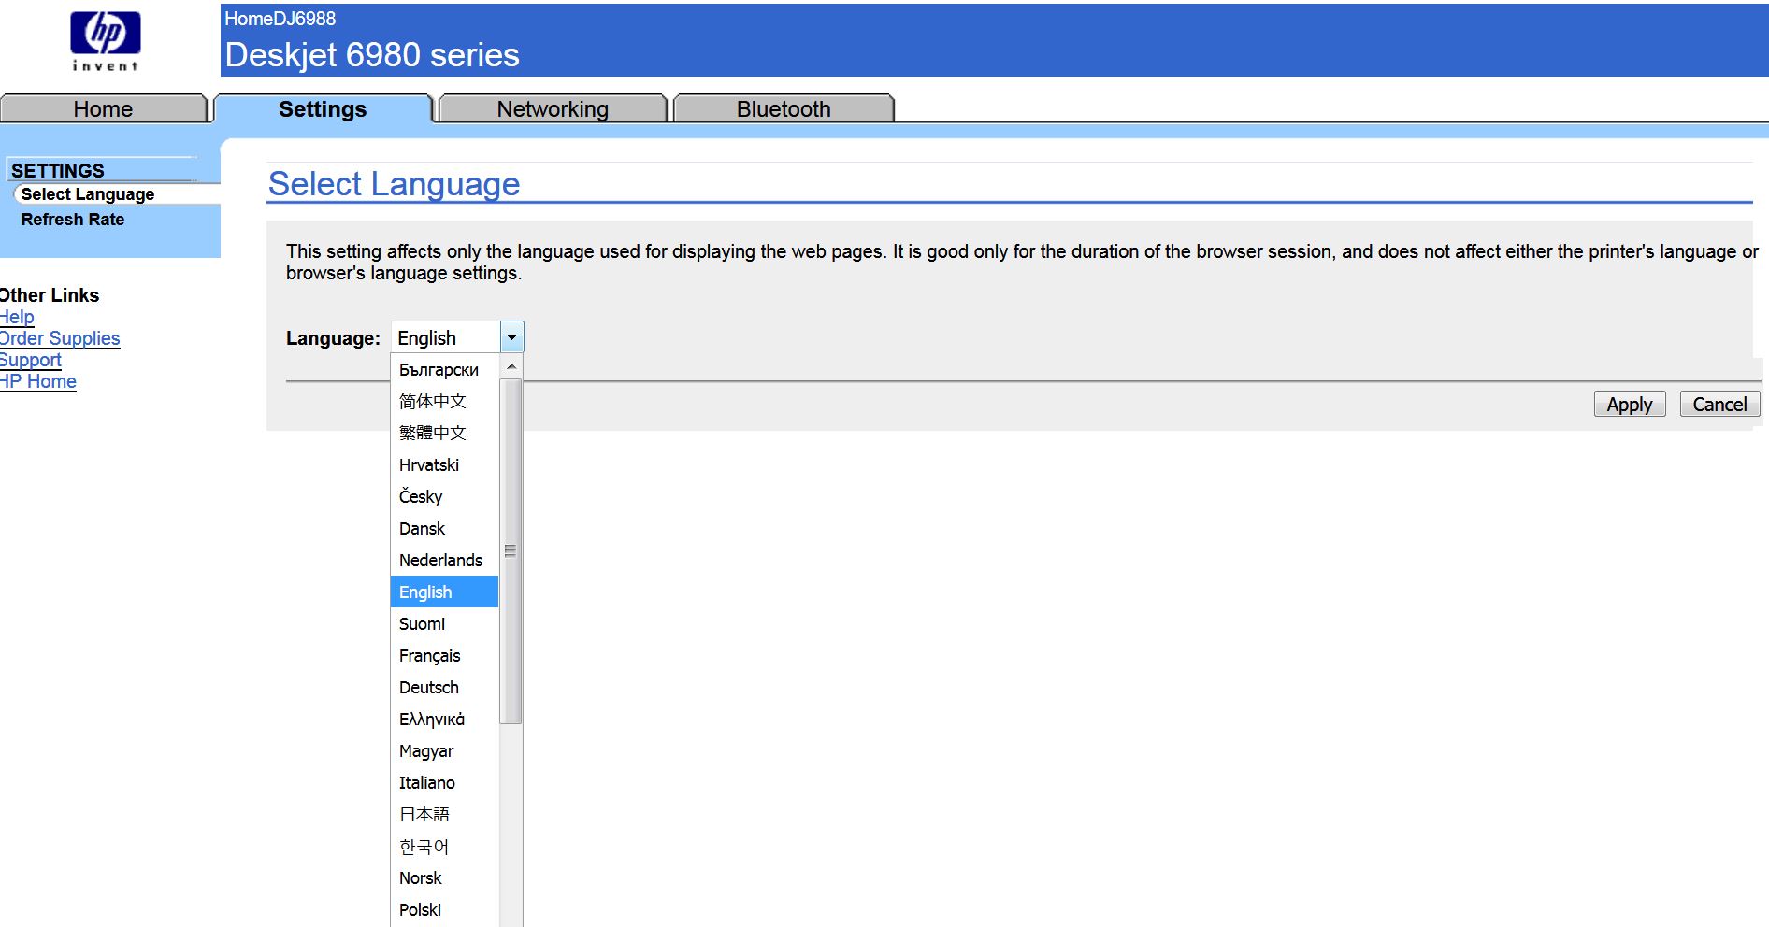Select Refresh Rate in the sidebar
This screenshot has height=927, width=1769.
tap(73, 220)
